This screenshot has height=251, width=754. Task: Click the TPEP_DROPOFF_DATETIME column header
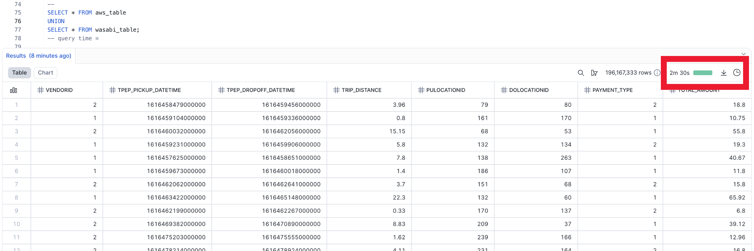click(x=261, y=90)
